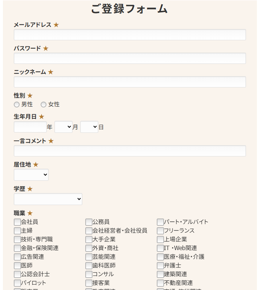
Task: Click the ニックネーム input box
Action: pos(130,82)
